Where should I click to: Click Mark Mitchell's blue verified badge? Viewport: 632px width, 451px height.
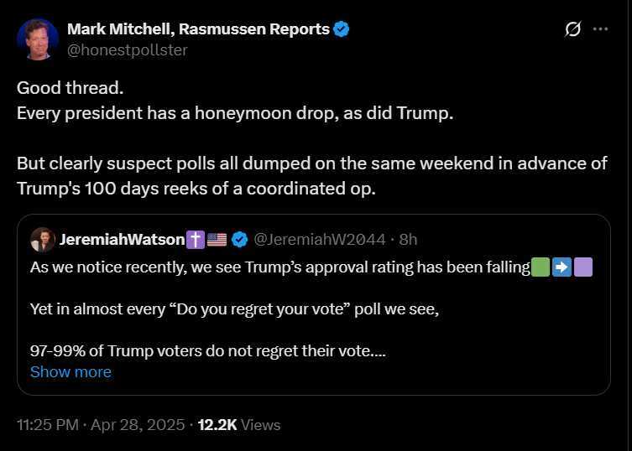pyautogui.click(x=342, y=29)
